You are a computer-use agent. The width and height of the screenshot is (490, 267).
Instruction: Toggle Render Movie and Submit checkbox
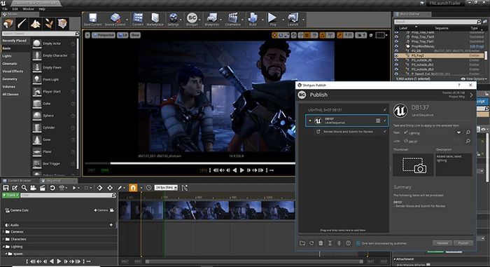(x=385, y=132)
